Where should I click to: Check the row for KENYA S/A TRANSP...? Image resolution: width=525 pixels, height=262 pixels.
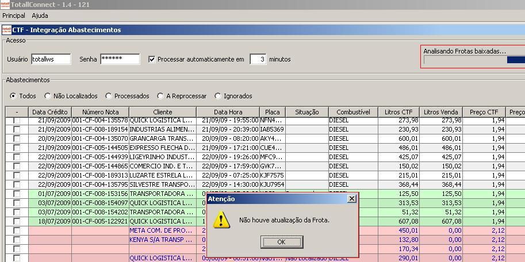[x=17, y=240]
